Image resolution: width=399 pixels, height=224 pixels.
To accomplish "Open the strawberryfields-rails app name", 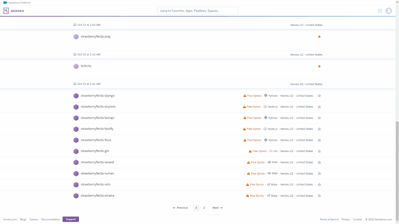I will pyautogui.click(x=95, y=184).
